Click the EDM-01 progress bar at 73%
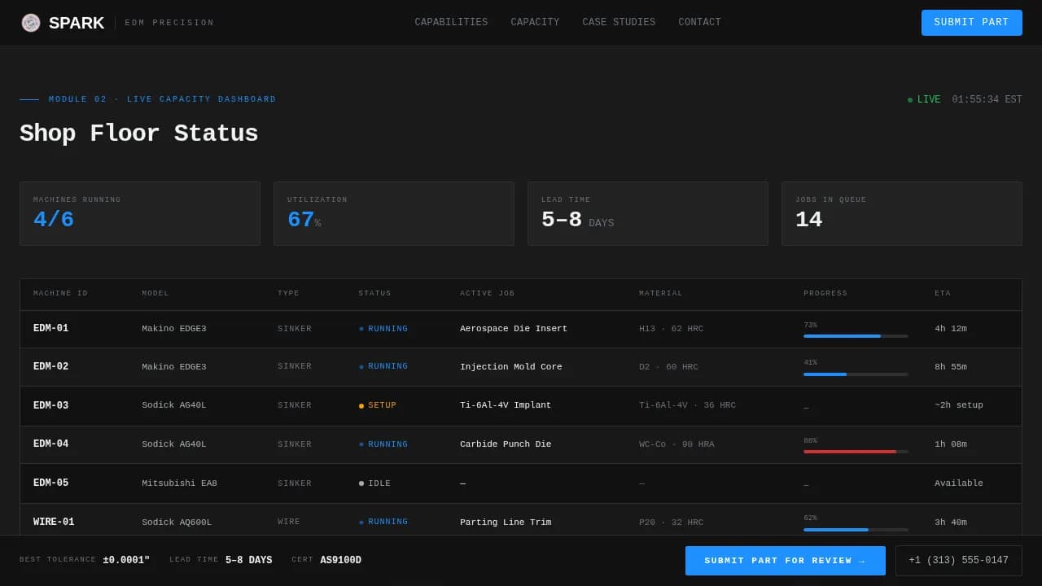Viewport: 1042px width, 586px height. [856, 335]
